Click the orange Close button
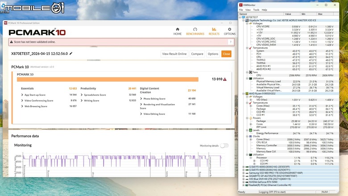Viewport: 348px width, 196px height. tap(226, 54)
